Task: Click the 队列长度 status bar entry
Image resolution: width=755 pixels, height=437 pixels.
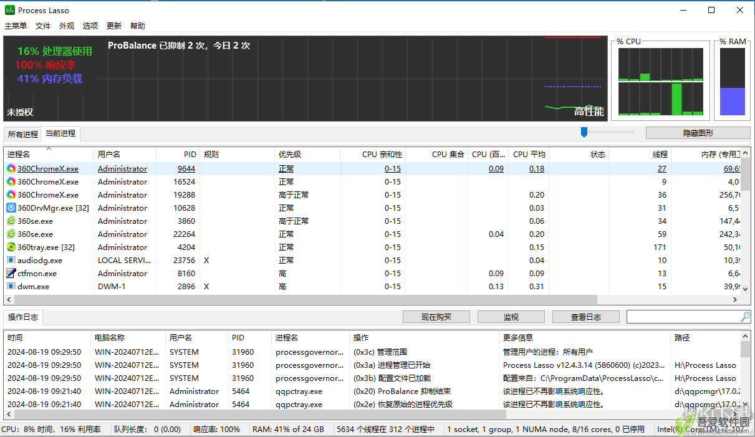Action: coord(147,429)
